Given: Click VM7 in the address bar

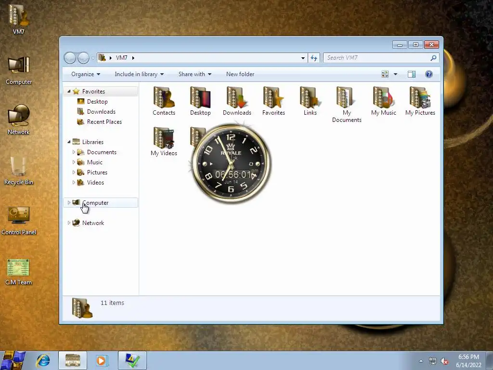Looking at the screenshot, I should 121,58.
